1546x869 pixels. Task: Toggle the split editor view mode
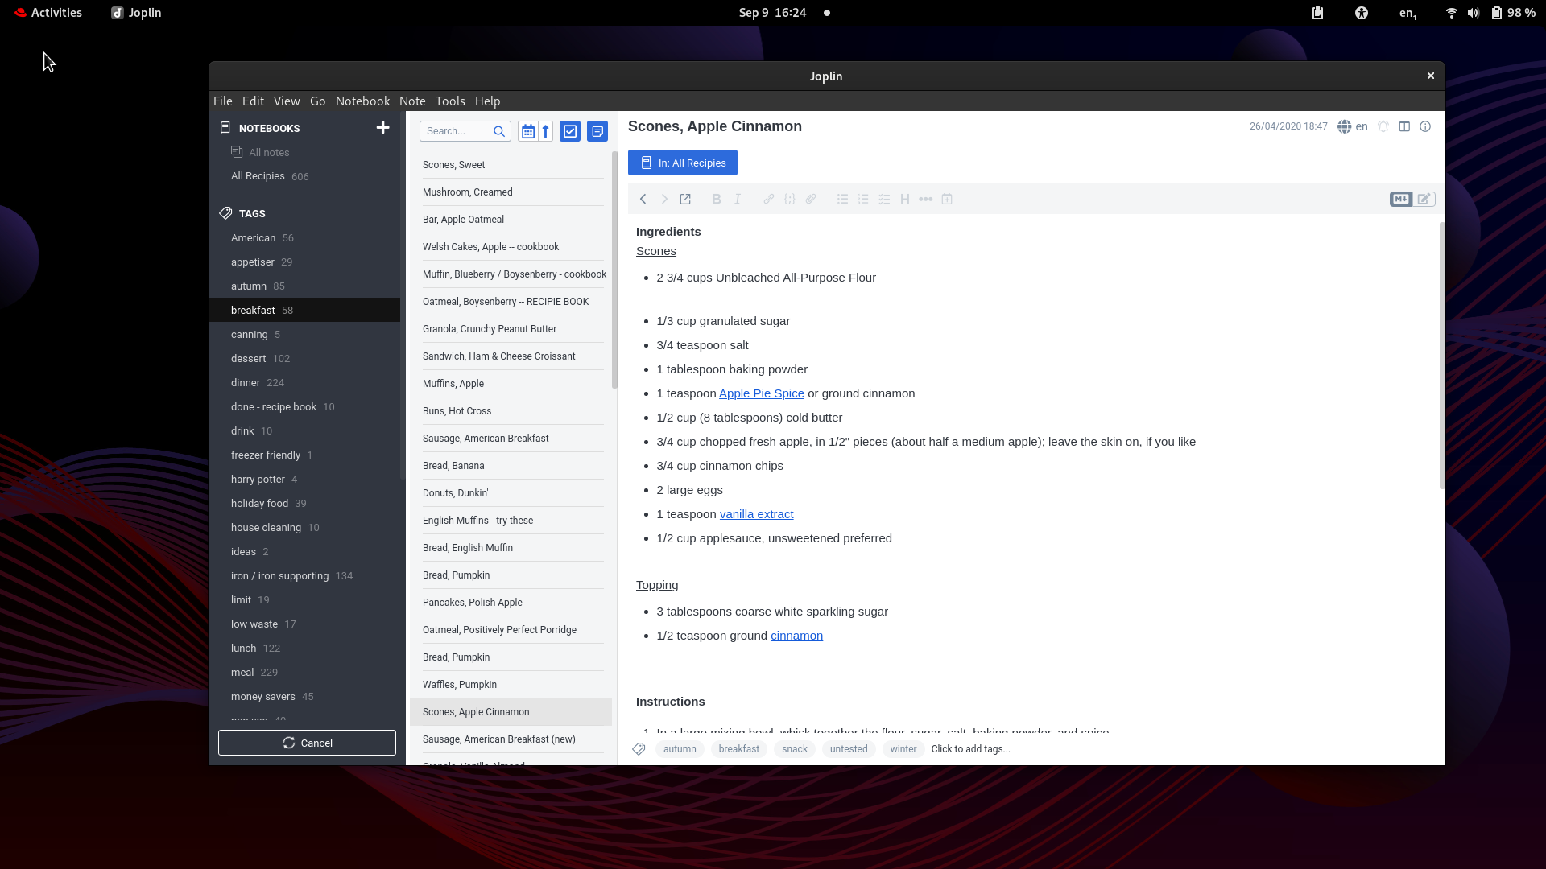pyautogui.click(x=1403, y=126)
